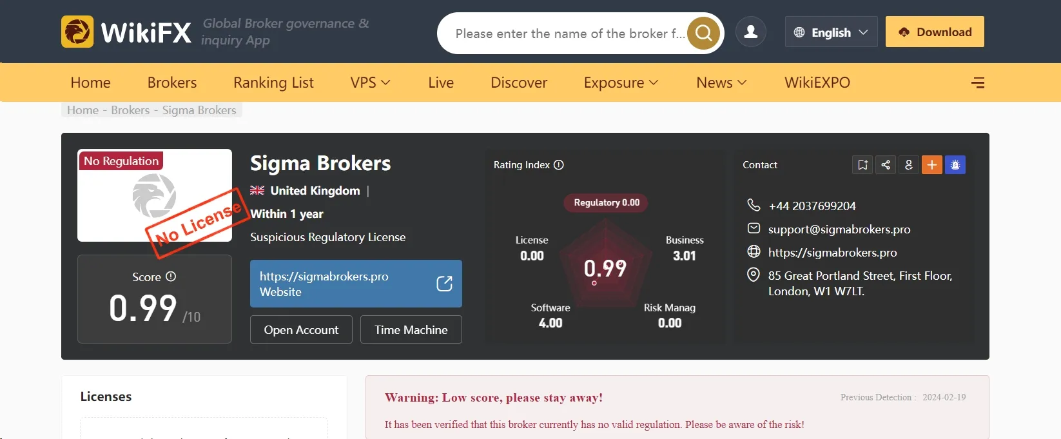Click the United Kingdom flag icon

tap(257, 190)
